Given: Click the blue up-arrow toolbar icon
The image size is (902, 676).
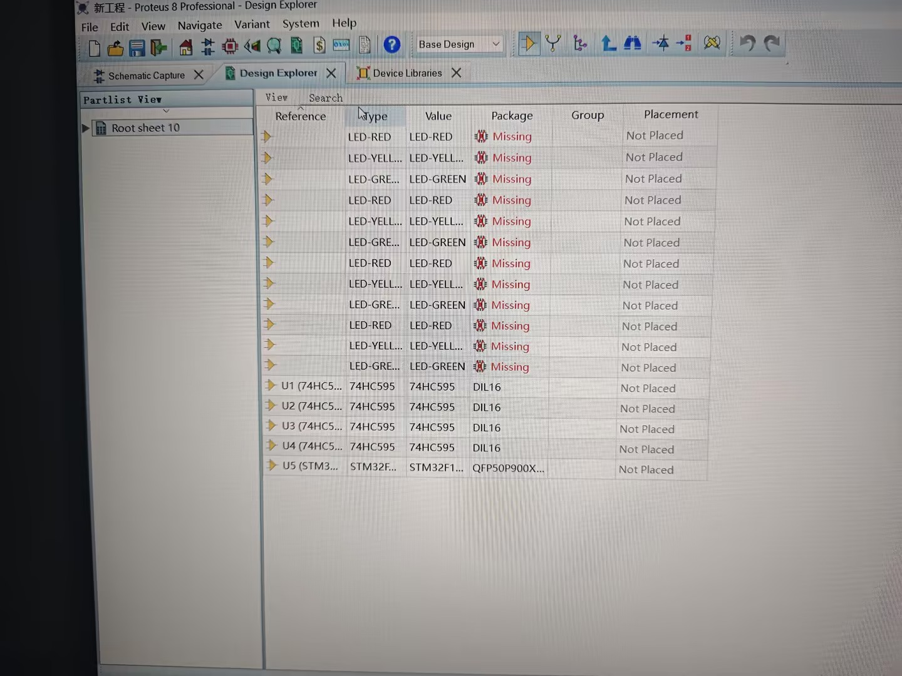Looking at the screenshot, I should click(608, 43).
